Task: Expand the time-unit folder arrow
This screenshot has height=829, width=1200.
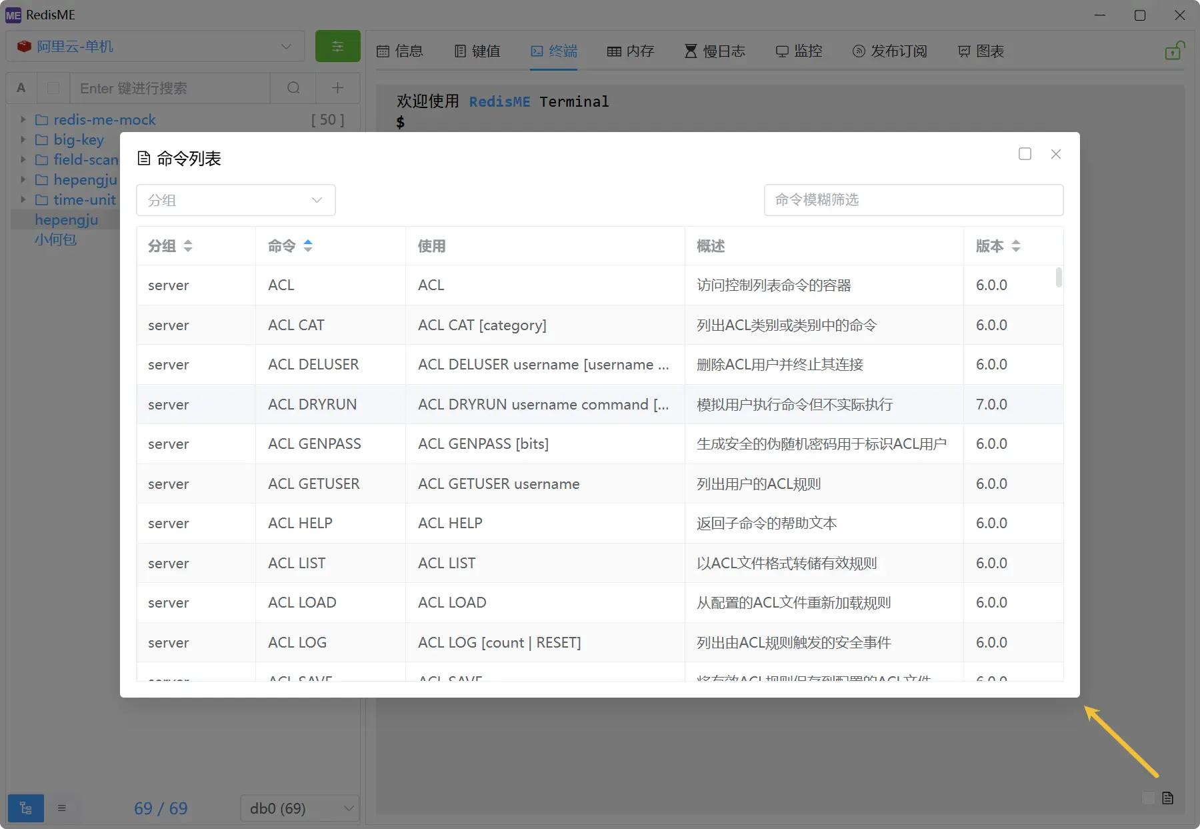Action: coord(23,199)
